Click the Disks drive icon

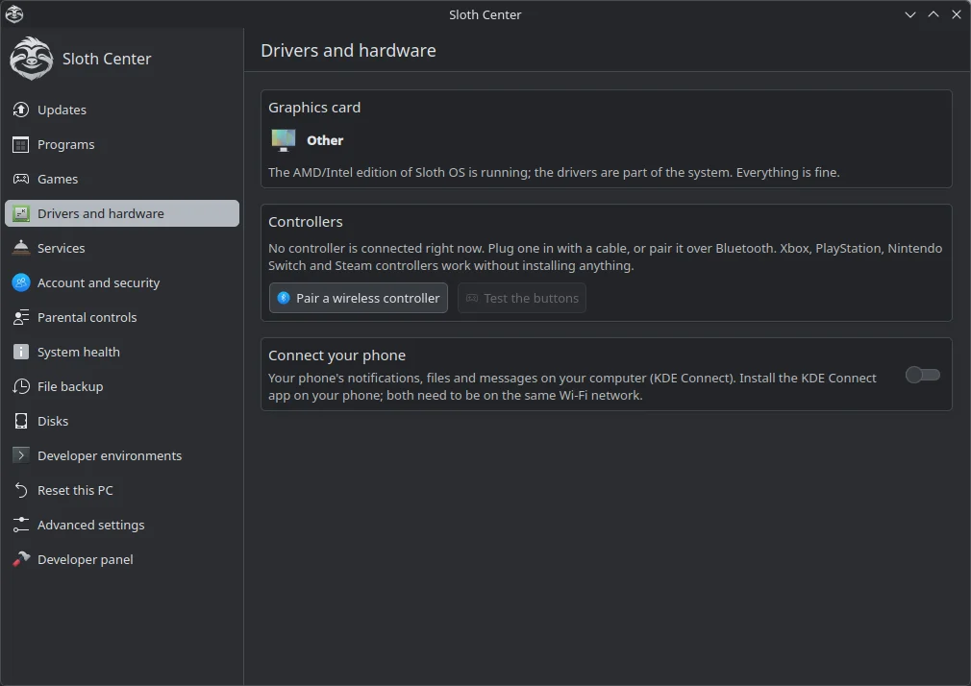point(20,421)
